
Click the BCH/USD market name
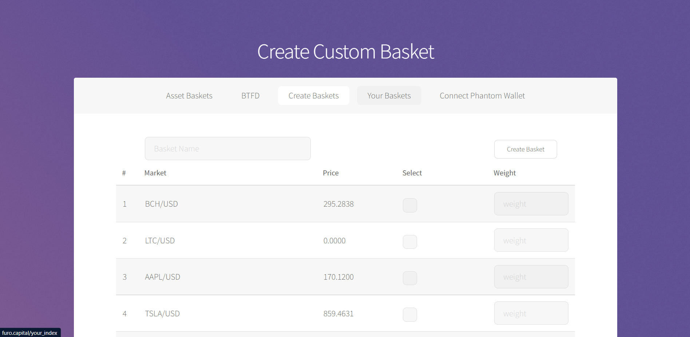(162, 204)
